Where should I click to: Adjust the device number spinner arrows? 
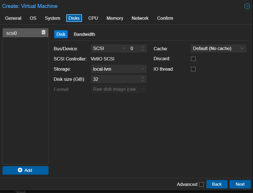pos(143,49)
